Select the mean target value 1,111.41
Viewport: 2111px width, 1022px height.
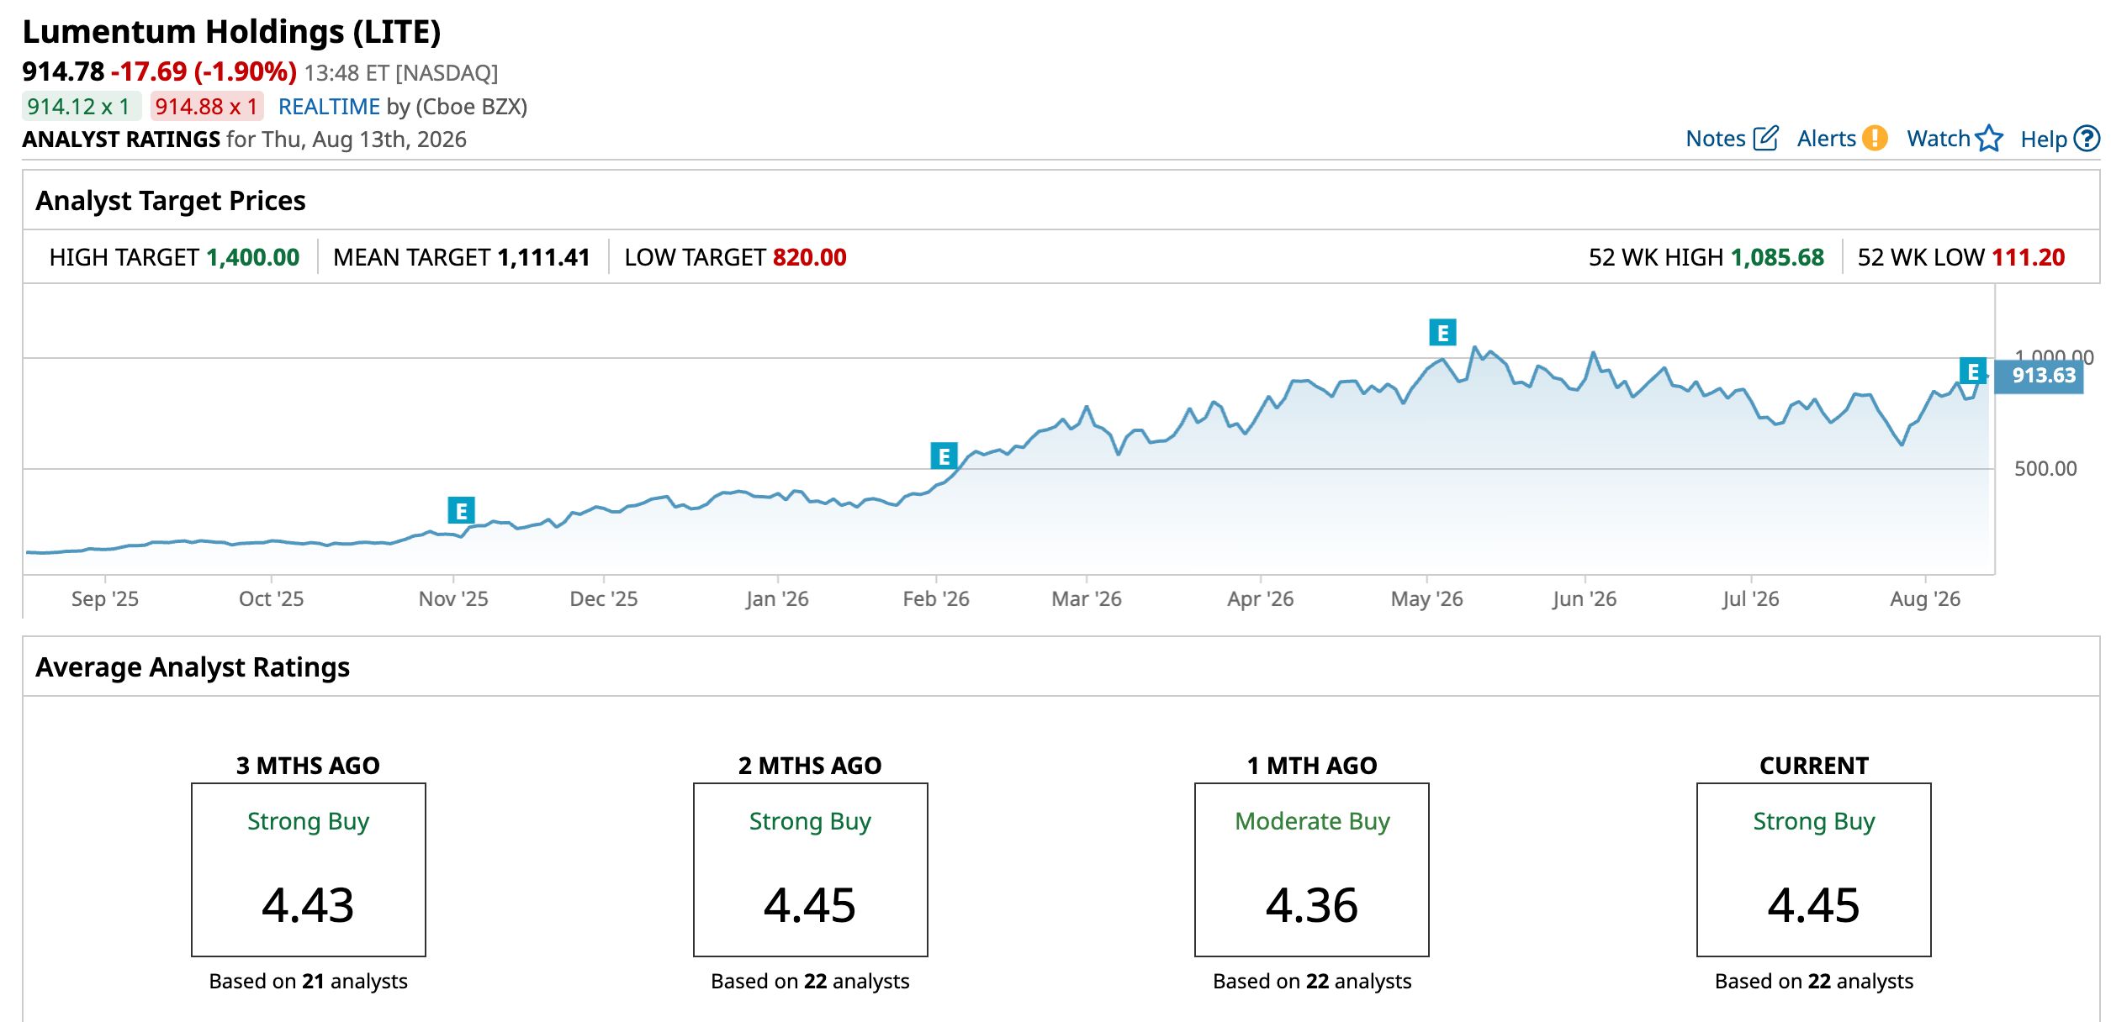point(544,257)
